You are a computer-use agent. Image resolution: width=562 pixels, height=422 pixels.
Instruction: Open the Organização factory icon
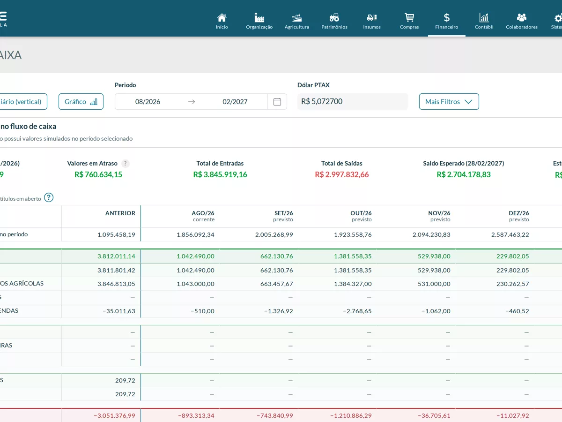[x=259, y=18]
